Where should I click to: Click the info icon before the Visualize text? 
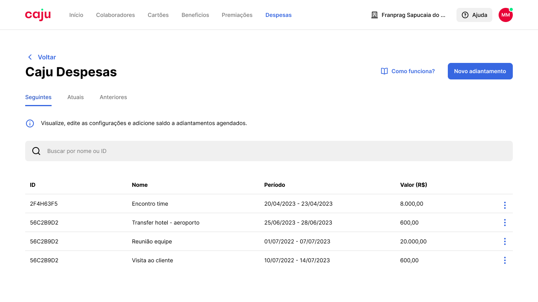30,123
